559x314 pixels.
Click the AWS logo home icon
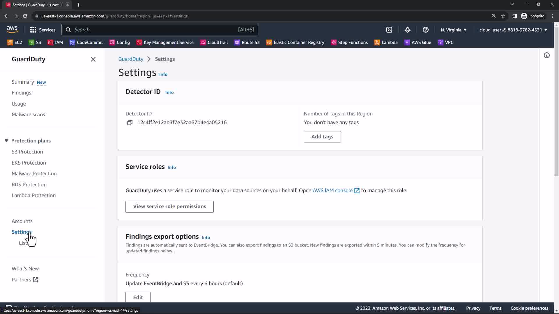(12, 29)
